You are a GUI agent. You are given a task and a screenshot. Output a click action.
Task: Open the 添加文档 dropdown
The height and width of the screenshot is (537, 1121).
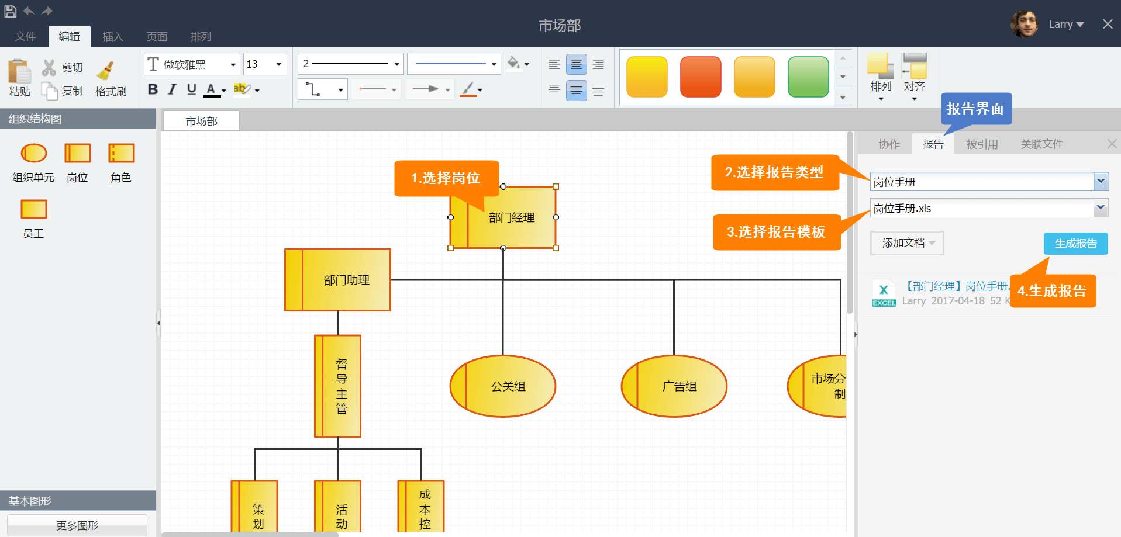[x=907, y=243]
